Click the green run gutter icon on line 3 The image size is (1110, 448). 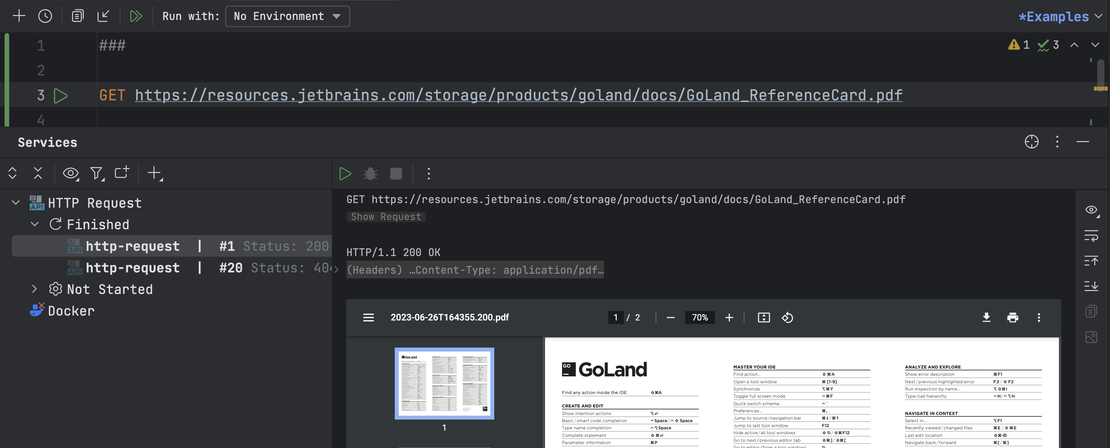(61, 95)
